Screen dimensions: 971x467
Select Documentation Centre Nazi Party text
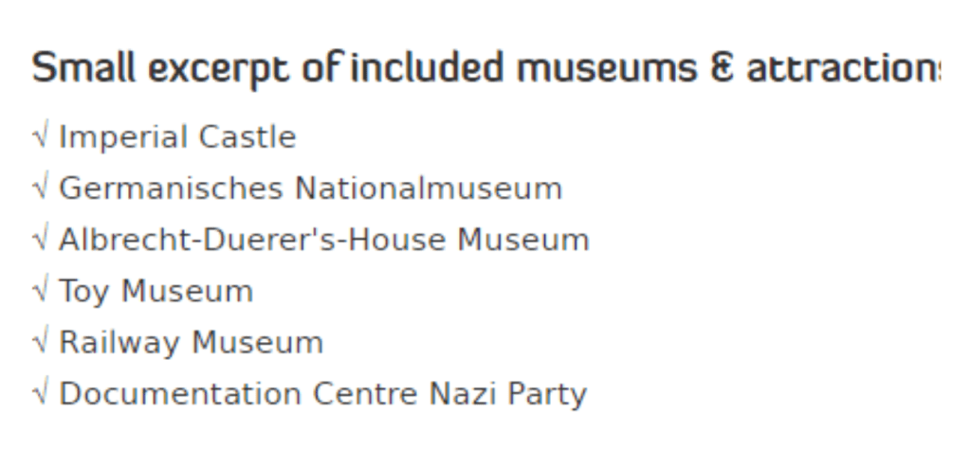[322, 394]
